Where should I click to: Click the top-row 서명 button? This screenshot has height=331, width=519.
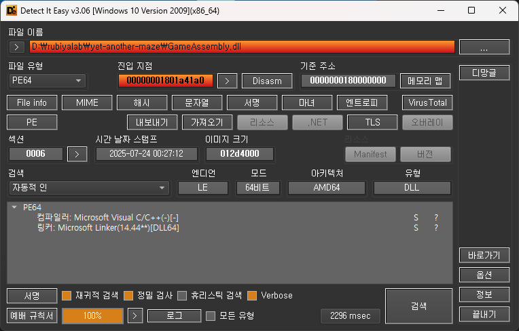[x=252, y=102]
